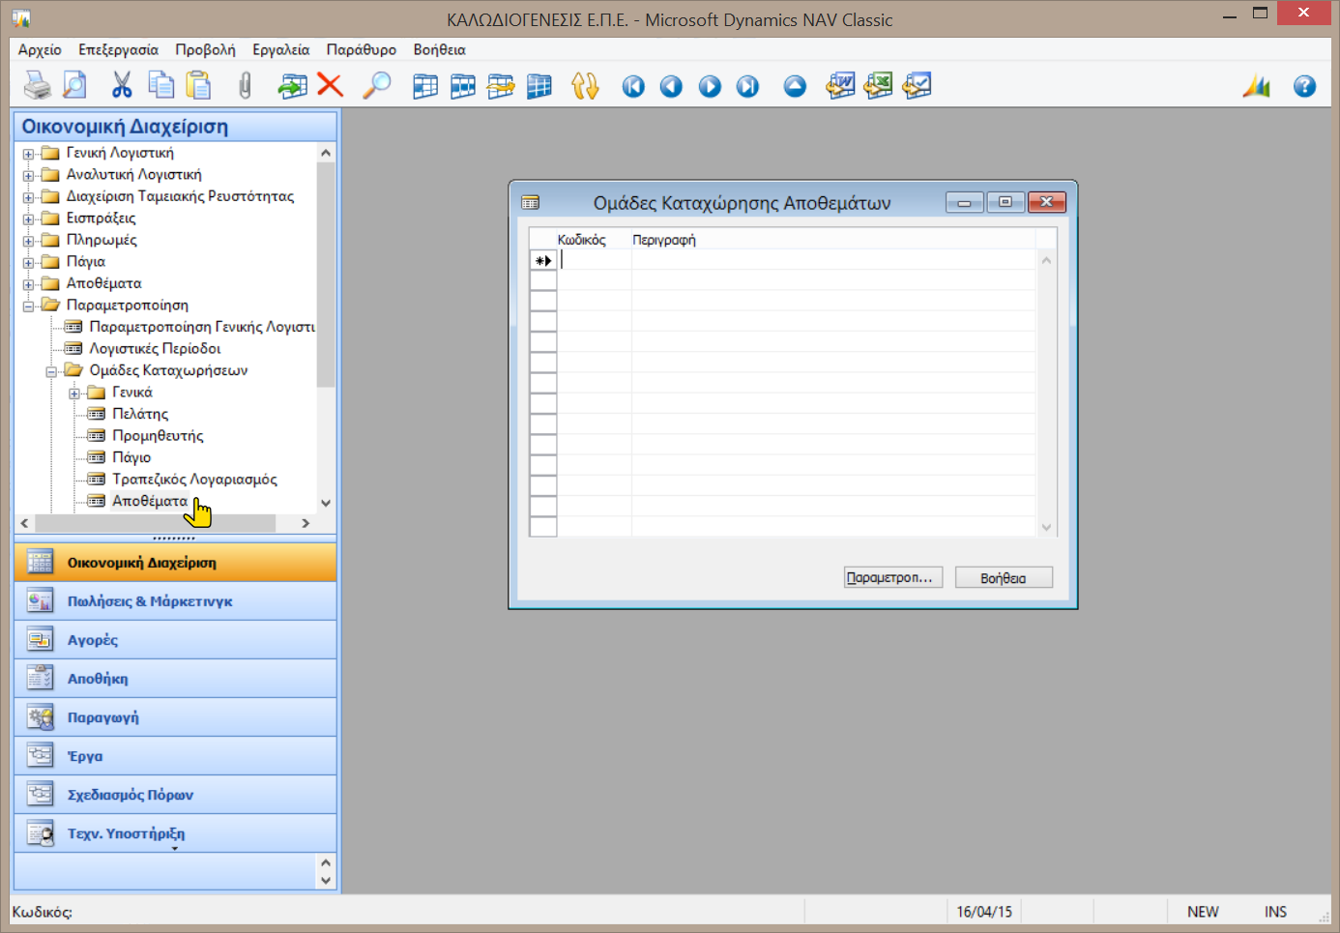Click the paperclip Links icon

(x=245, y=86)
